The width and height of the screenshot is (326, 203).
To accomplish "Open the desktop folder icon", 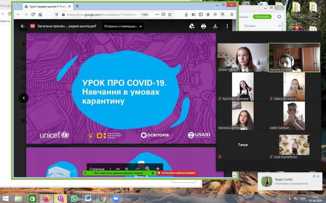I will [x=296, y=9].
